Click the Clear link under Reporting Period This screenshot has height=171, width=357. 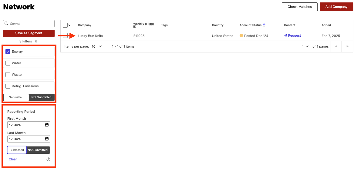(x=13, y=159)
